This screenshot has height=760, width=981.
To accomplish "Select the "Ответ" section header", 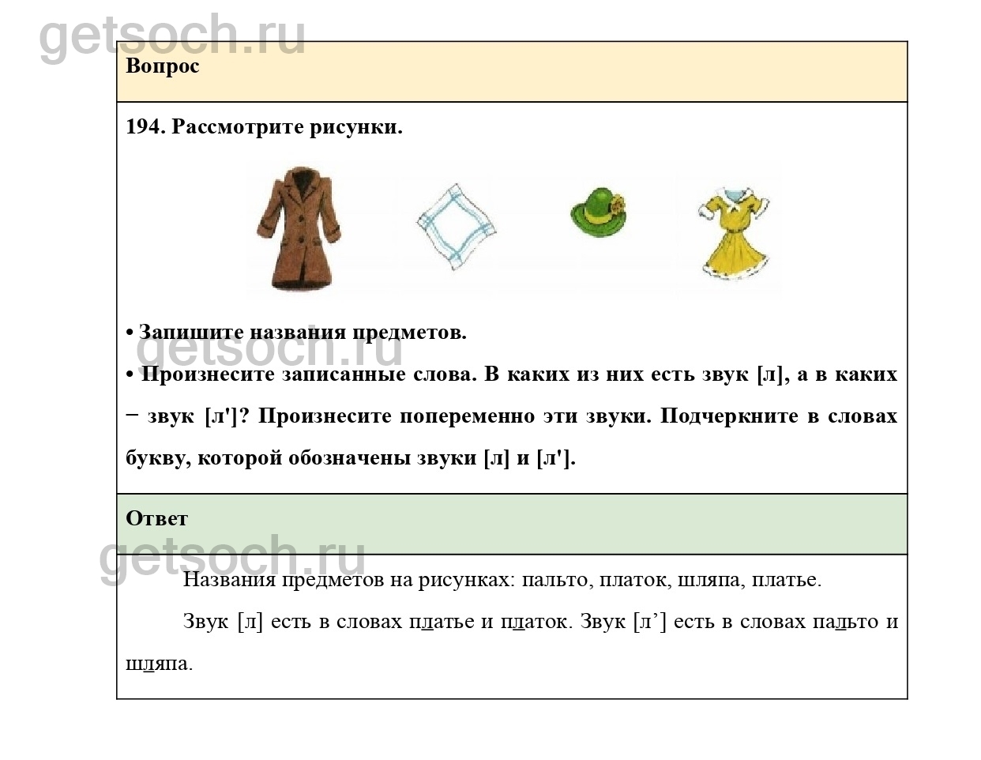I will (157, 519).
